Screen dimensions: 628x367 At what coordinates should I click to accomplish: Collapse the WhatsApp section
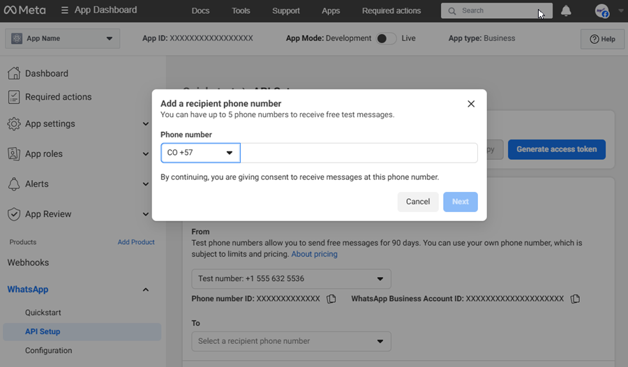coord(146,290)
